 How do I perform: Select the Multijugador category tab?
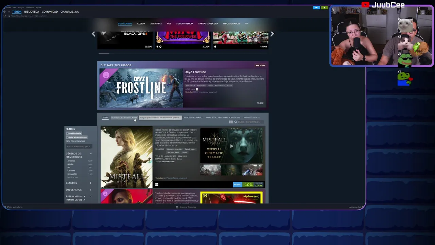pyautogui.click(x=231, y=23)
